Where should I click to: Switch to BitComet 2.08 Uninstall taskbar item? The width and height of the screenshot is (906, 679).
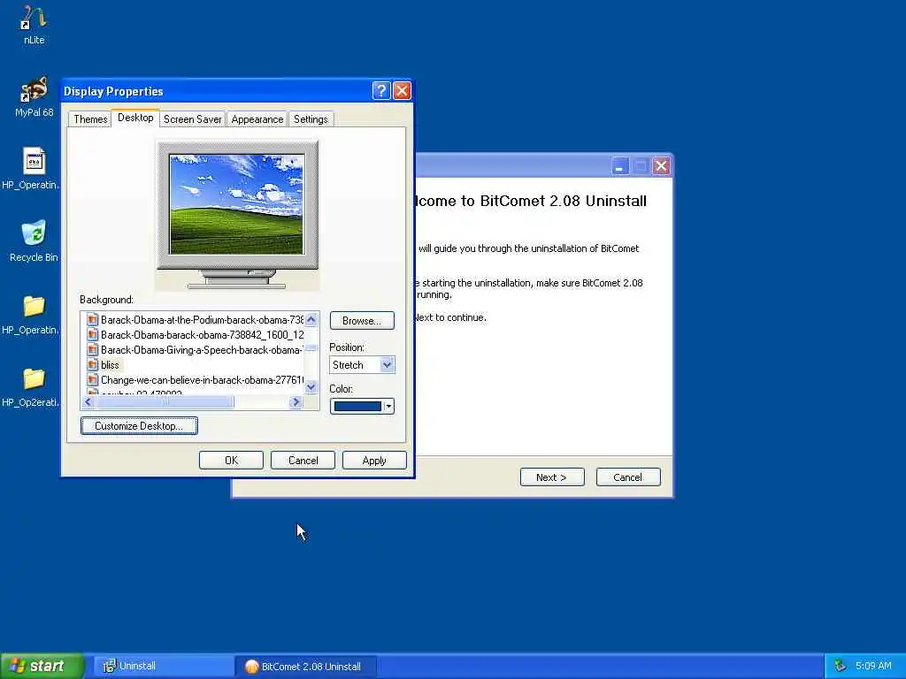tap(306, 666)
